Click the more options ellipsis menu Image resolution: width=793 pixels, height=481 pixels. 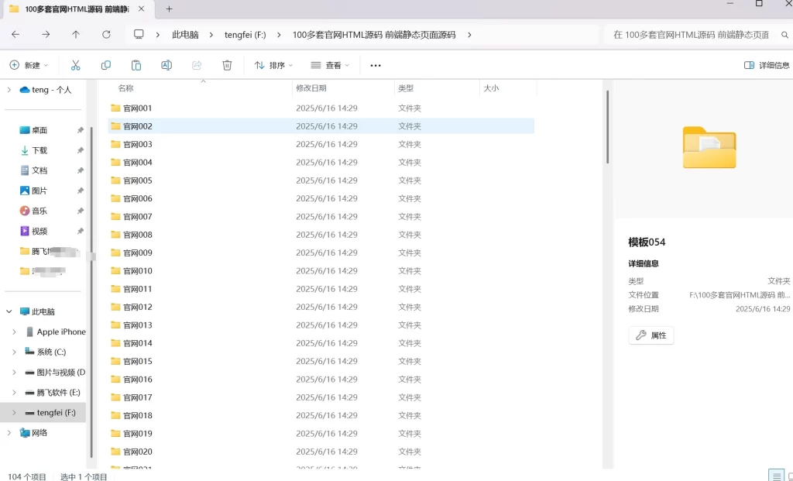click(375, 65)
